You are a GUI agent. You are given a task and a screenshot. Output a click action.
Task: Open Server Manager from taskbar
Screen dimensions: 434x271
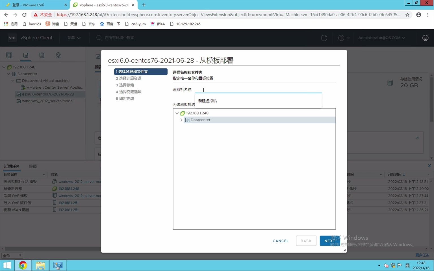click(x=58, y=265)
